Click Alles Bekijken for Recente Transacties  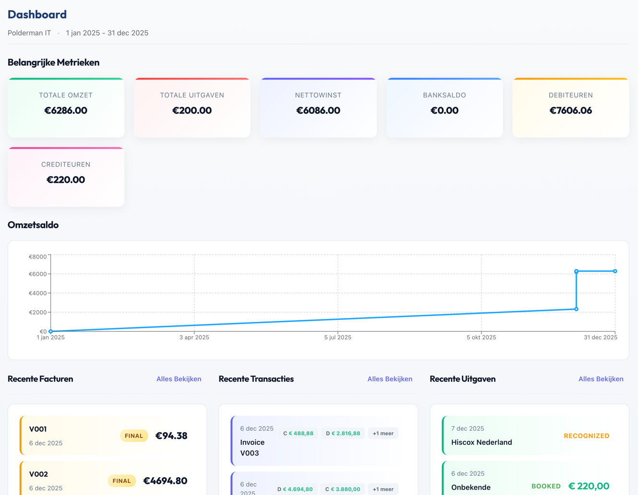(390, 379)
